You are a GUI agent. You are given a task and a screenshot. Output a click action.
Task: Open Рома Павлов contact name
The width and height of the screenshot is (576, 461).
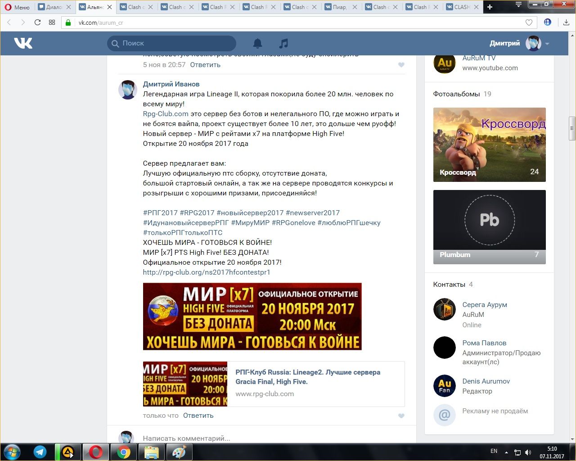tap(484, 343)
